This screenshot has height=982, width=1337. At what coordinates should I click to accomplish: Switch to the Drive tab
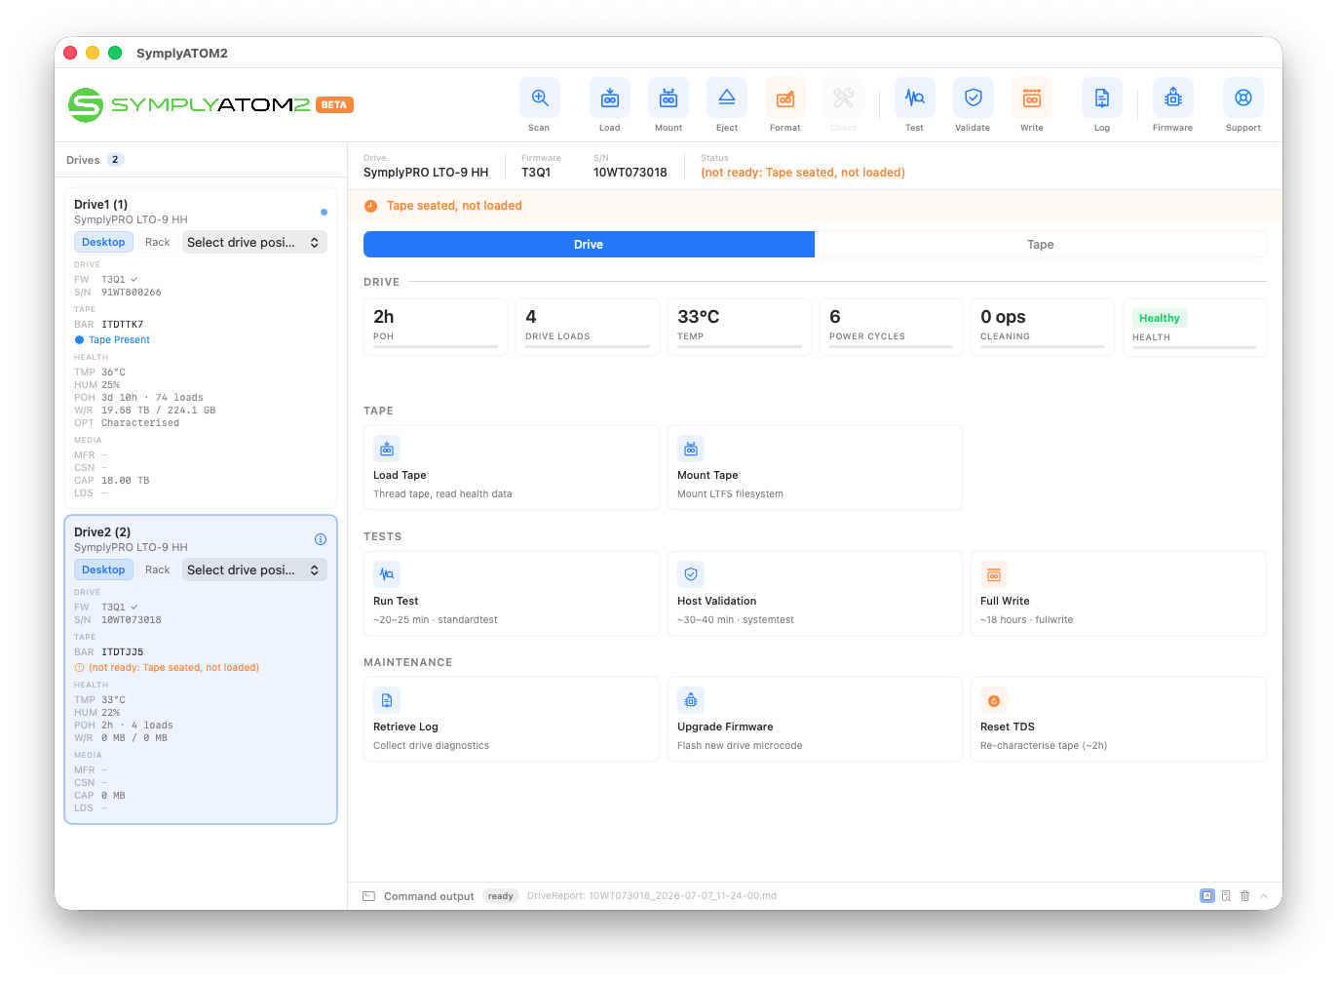tap(589, 245)
